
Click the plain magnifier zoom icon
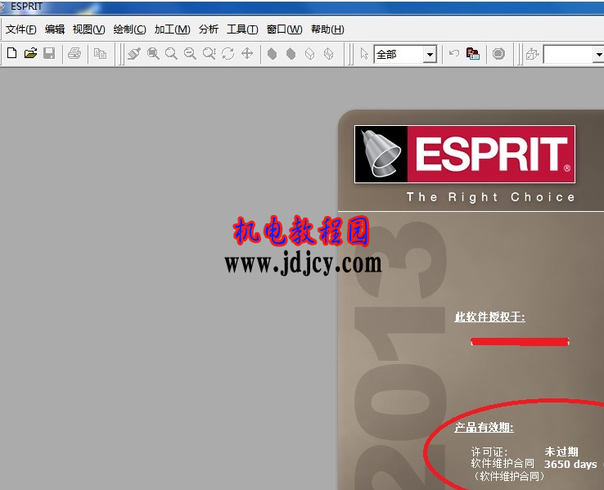(x=171, y=53)
